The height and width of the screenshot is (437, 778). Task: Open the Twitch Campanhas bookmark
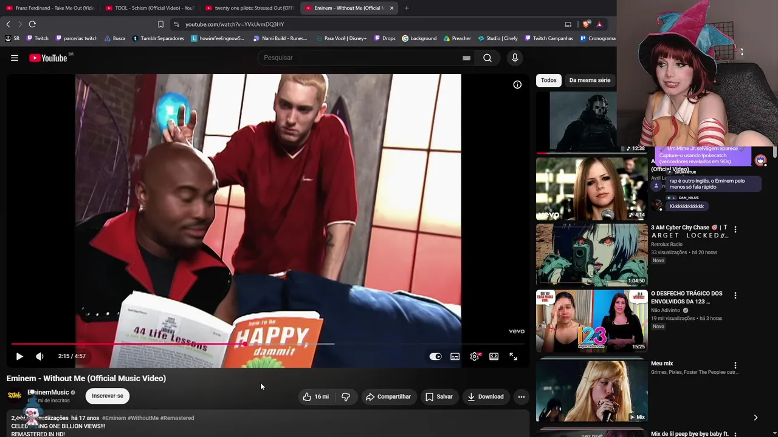[549, 38]
